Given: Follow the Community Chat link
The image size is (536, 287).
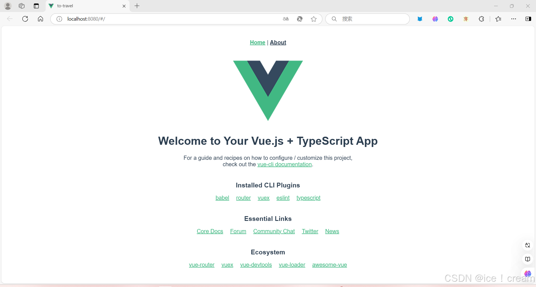Looking at the screenshot, I should point(274,231).
